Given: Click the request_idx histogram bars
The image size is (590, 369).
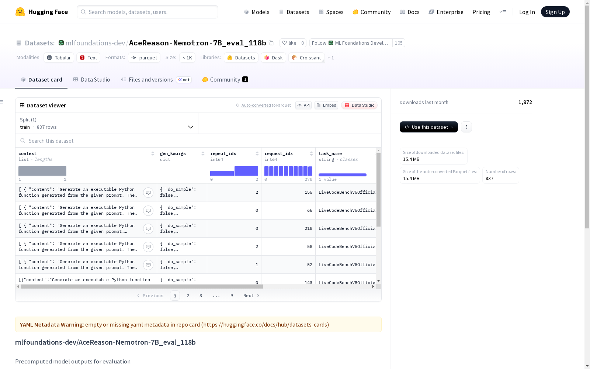Looking at the screenshot, I should 288,171.
